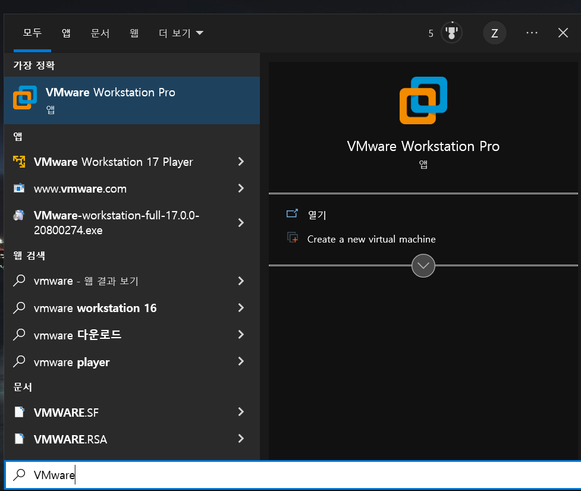Click the www.vmware.com browser icon
The image size is (581, 491).
(19, 188)
